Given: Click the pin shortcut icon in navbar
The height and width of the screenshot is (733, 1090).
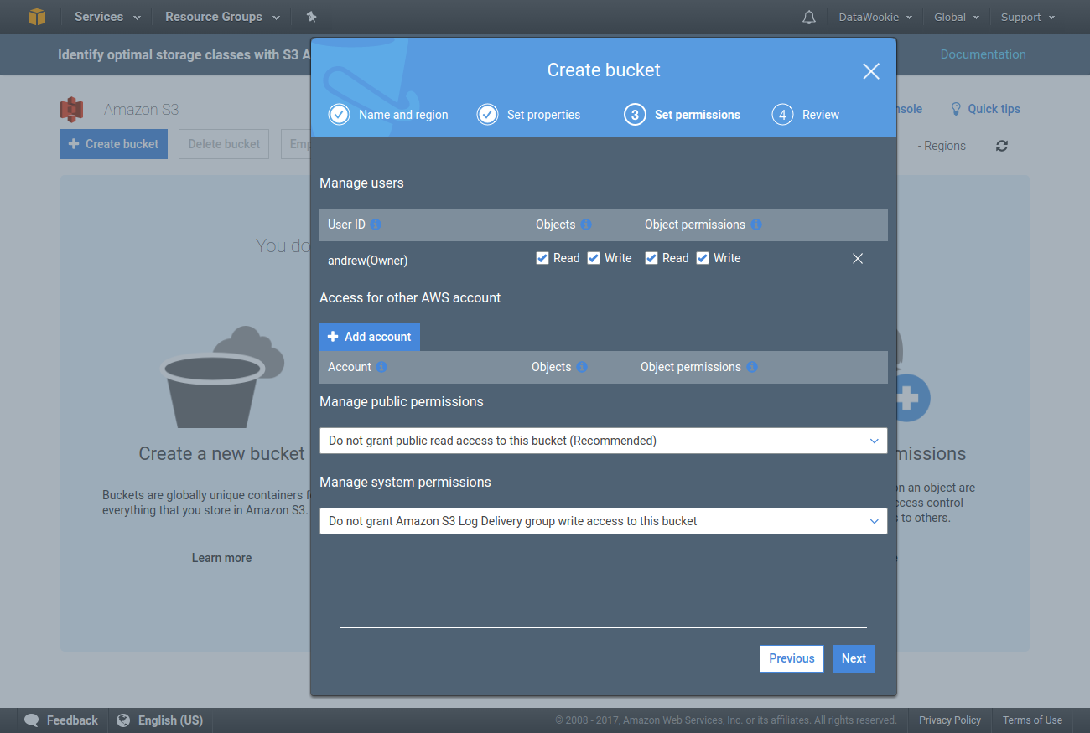Looking at the screenshot, I should (312, 17).
